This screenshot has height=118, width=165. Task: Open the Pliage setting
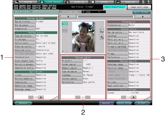118,54
